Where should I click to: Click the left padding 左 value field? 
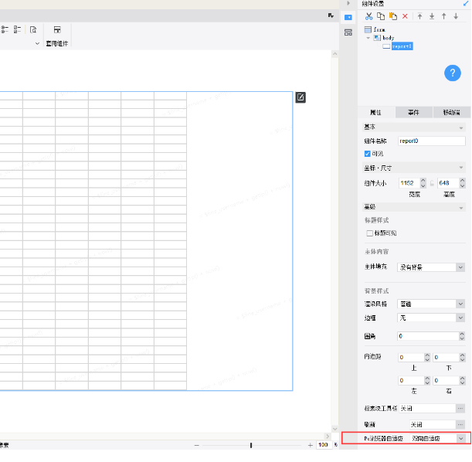click(x=411, y=380)
